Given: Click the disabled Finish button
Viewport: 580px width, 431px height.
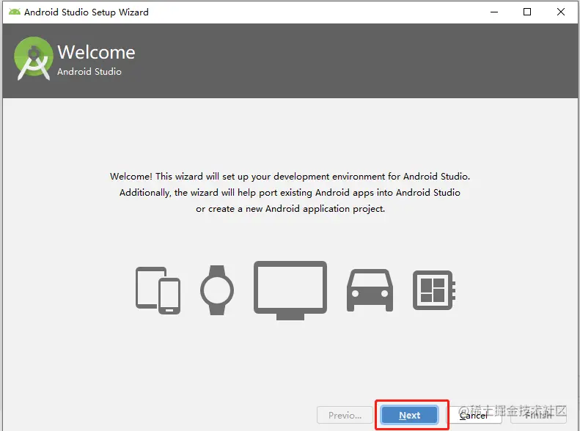Looking at the screenshot, I should point(538,415).
